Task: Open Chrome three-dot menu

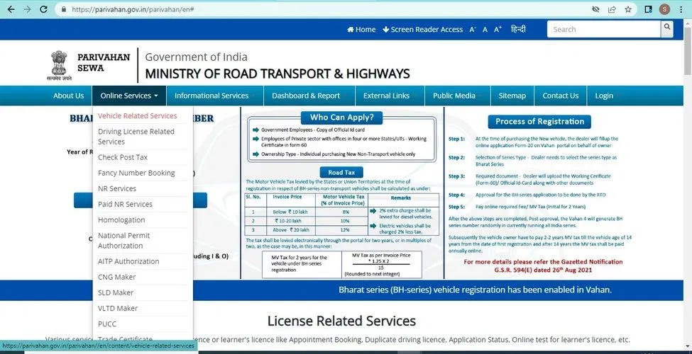Action: click(x=681, y=9)
